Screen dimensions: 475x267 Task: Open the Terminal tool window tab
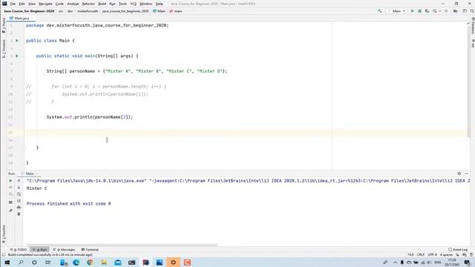[x=90, y=249]
